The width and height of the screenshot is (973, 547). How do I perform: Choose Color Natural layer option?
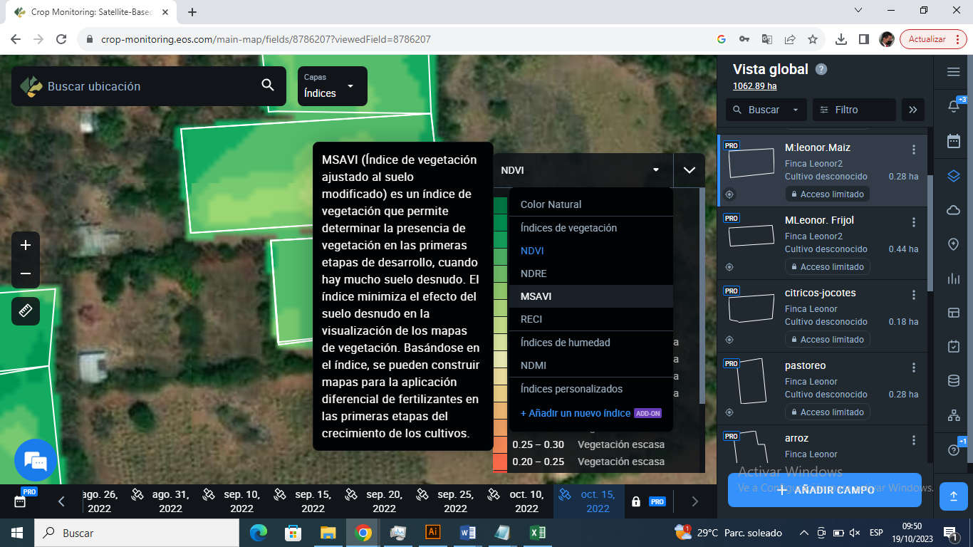point(552,204)
